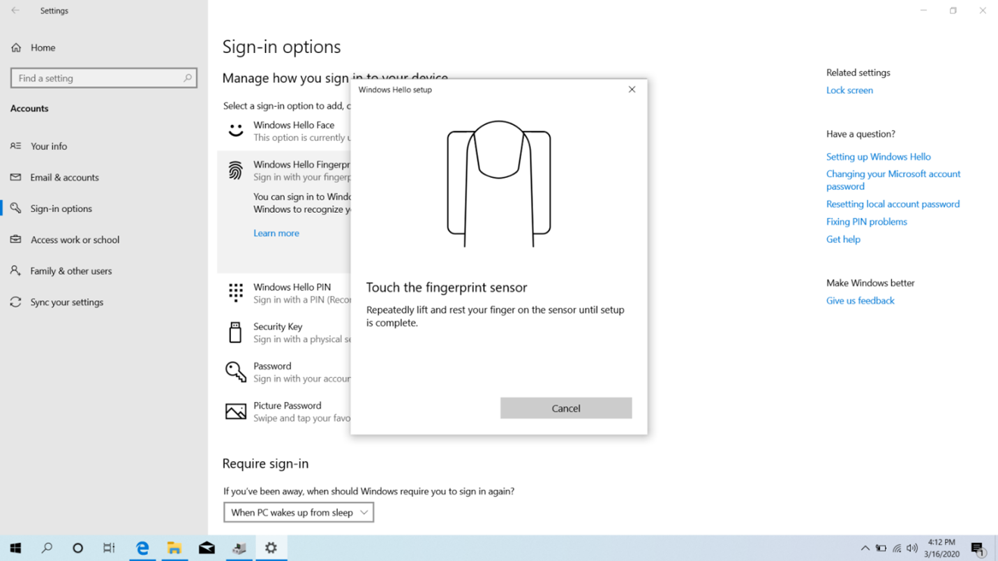Image resolution: width=998 pixels, height=561 pixels.
Task: Open the Mail app from taskbar
Action: click(207, 548)
